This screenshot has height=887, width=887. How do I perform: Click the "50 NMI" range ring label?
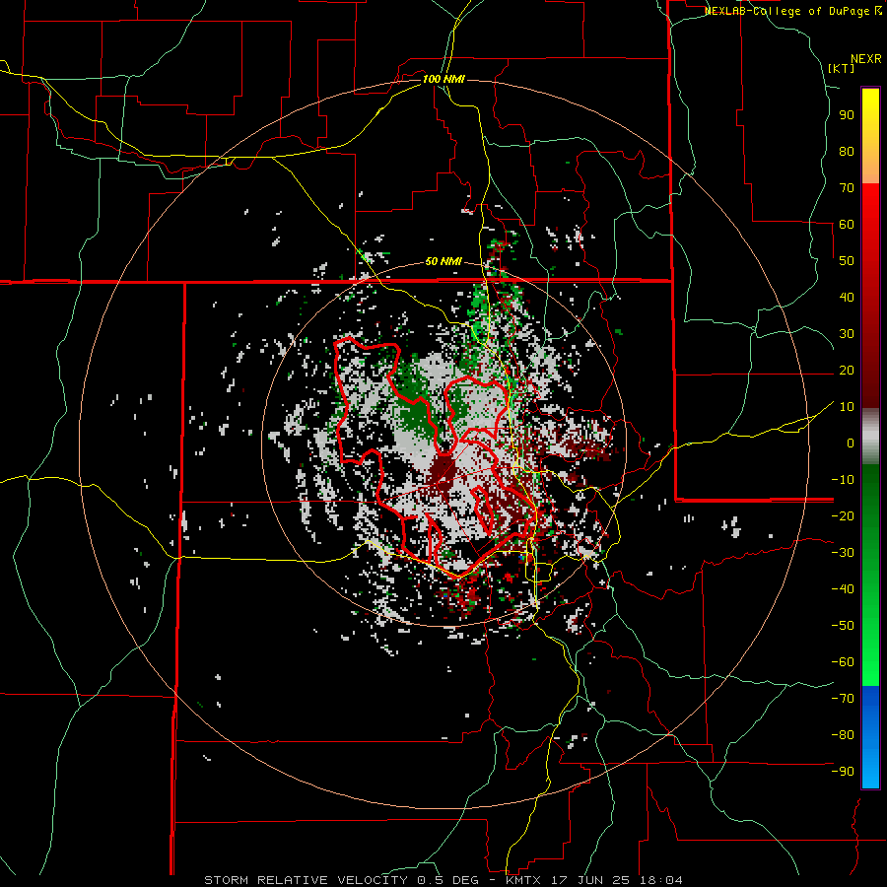coord(443,261)
